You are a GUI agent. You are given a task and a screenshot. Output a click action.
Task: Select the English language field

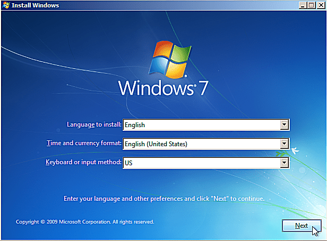[x=206, y=125]
